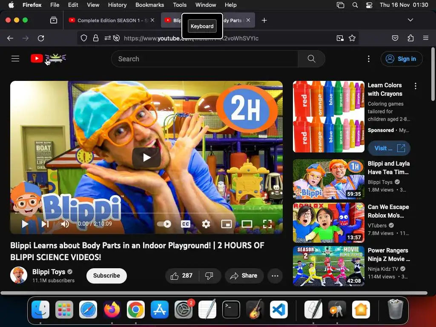436x327 pixels.
Task: Open YouTube settings three-dot menu
Action: click(369, 59)
